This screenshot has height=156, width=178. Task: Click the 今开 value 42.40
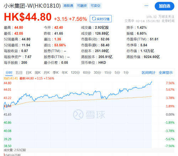58,28
